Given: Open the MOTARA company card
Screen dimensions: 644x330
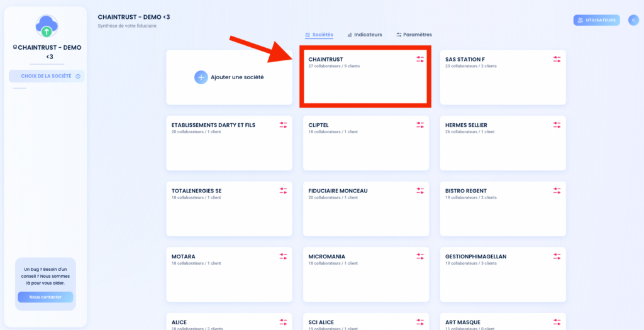Looking at the screenshot, I should (229, 274).
